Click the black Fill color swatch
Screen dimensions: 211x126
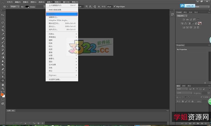pos(27,6)
